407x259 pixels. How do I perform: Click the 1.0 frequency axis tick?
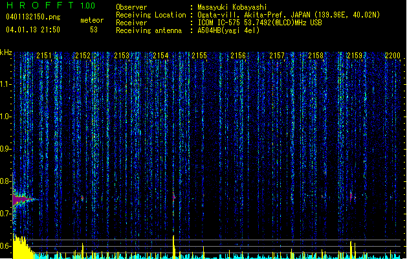(x=6, y=117)
